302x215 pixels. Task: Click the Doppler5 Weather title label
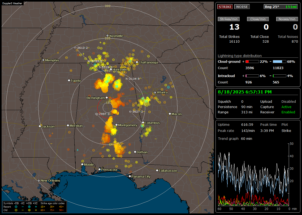[12, 3]
